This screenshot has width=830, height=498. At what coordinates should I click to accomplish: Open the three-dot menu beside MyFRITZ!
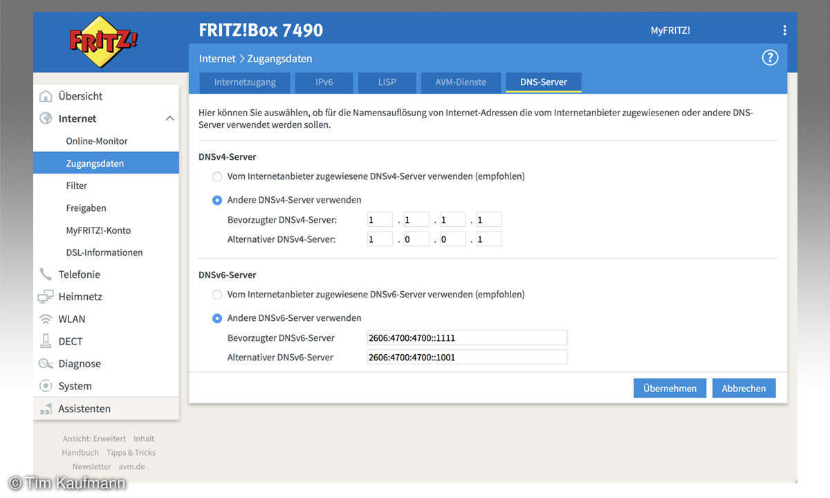tap(784, 30)
